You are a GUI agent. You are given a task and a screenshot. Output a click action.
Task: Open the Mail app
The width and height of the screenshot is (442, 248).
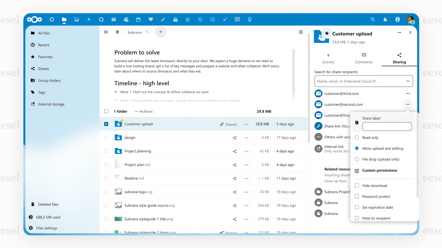point(113,19)
